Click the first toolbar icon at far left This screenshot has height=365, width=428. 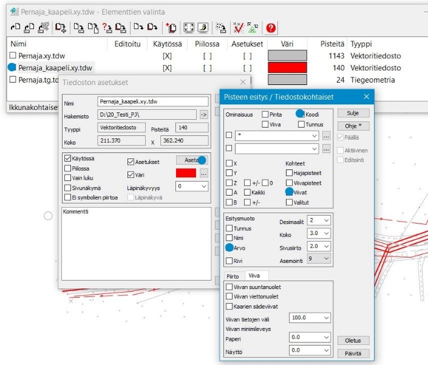[x=16, y=27]
